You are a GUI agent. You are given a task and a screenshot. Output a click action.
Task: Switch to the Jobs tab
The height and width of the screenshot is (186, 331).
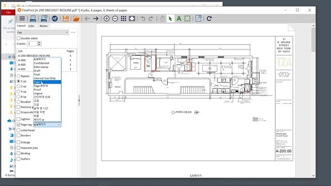(x=31, y=26)
